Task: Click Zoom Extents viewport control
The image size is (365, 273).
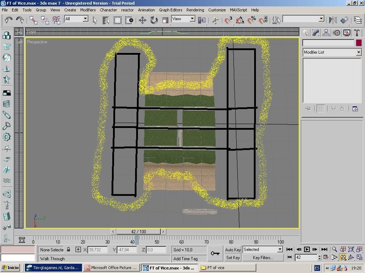Action: coord(351,249)
